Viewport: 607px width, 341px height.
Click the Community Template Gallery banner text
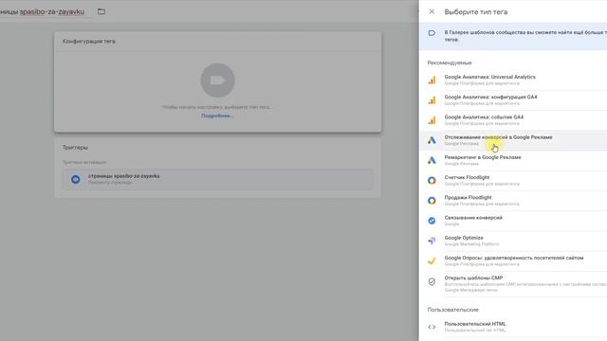point(525,36)
